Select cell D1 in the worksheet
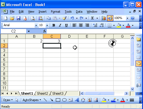 [x=69, y=41]
